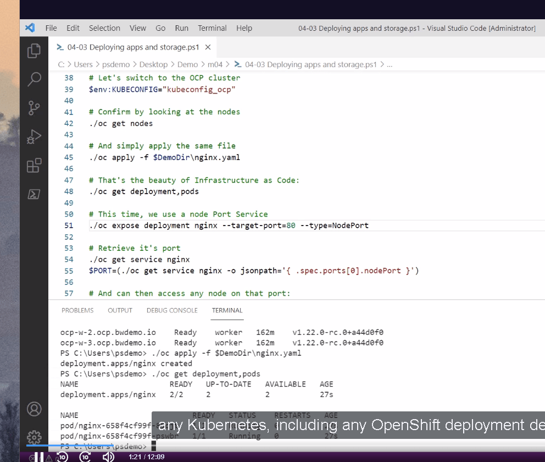Click comment 'This time, we use a node Port Service'
This screenshot has height=462, width=545.
tap(179, 215)
